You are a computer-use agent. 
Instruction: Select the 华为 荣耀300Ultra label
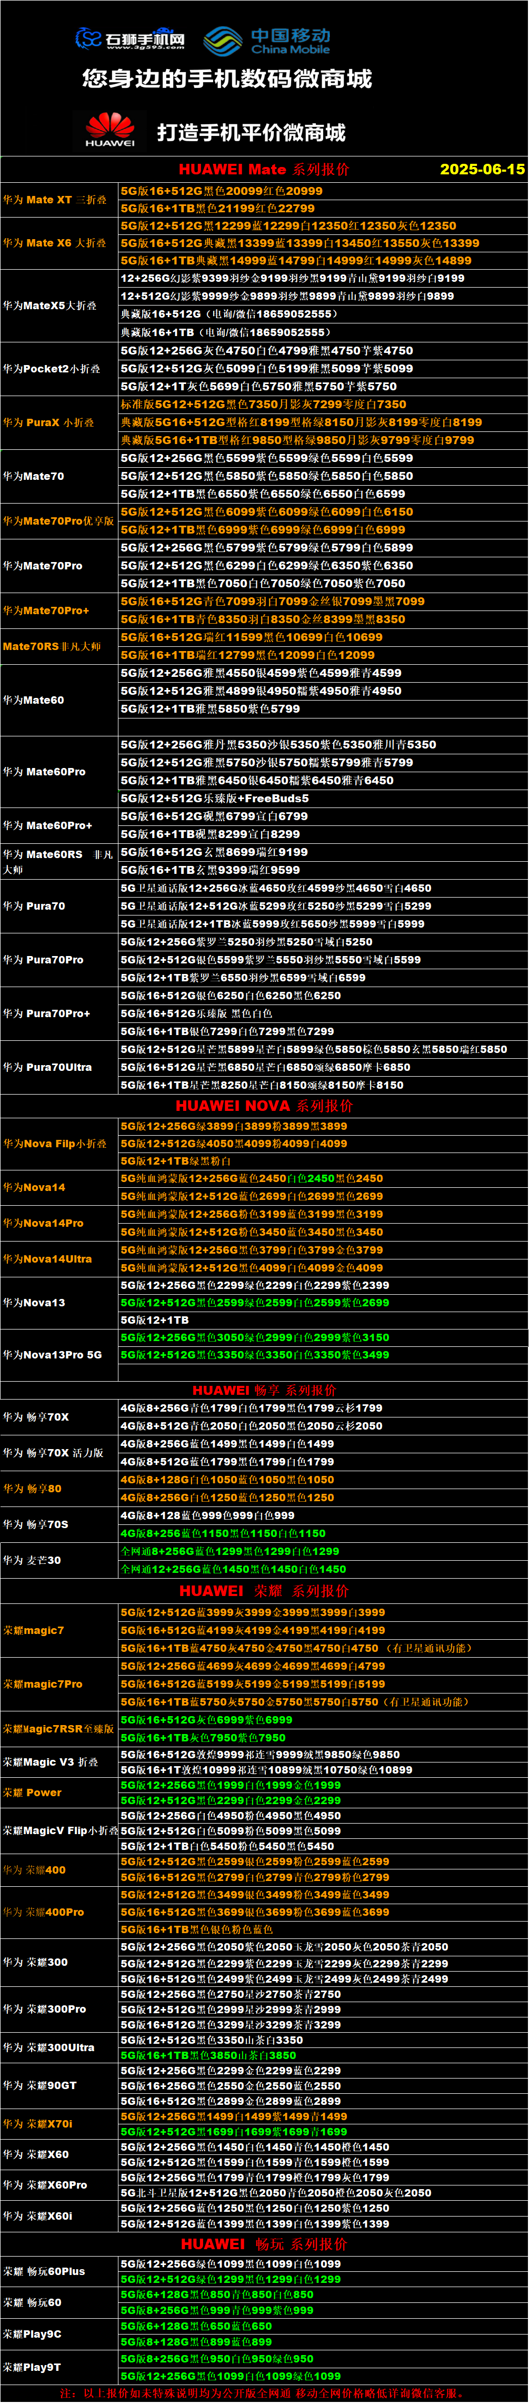48,2047
